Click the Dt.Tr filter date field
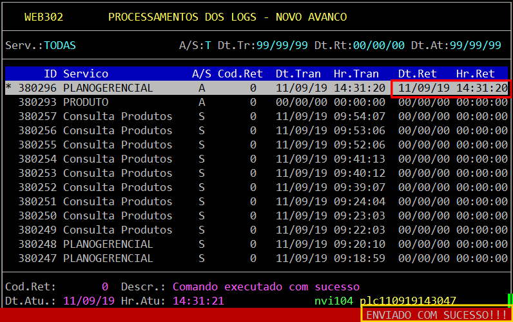 282,45
